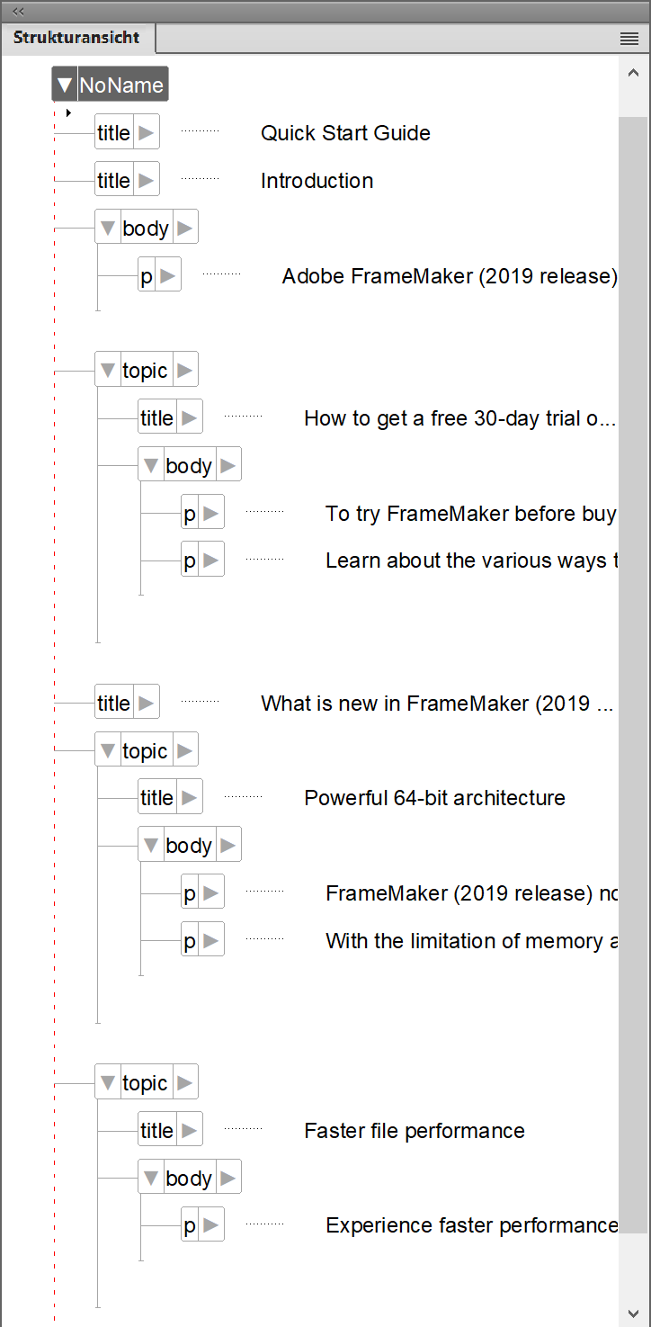This screenshot has width=651, height=1327.
Task: Collapse the topic containing Faster file performance
Action: click(x=107, y=1081)
